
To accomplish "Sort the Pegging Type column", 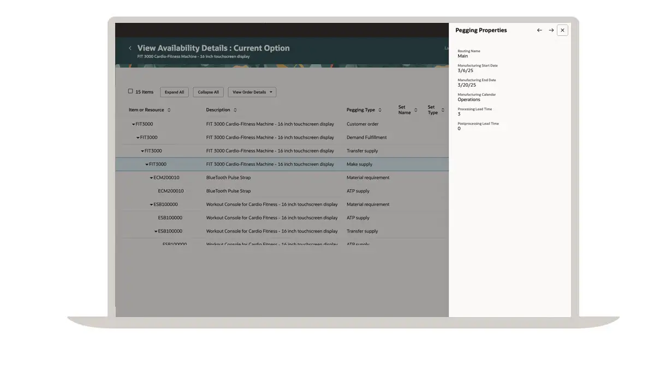I will tap(380, 110).
